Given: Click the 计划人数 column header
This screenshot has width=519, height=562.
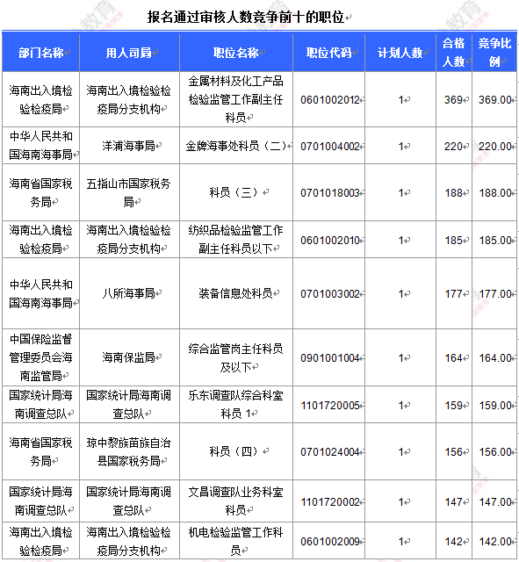Looking at the screenshot, I should tap(400, 53).
